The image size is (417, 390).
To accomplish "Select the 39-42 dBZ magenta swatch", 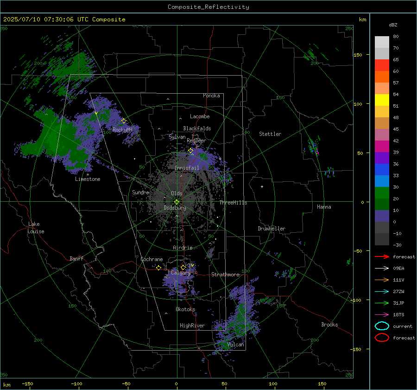I will 382,146.
